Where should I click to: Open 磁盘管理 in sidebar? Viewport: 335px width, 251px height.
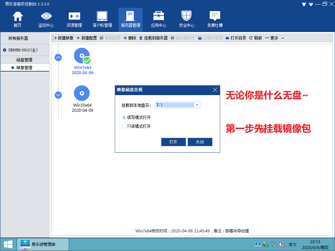(x=24, y=60)
